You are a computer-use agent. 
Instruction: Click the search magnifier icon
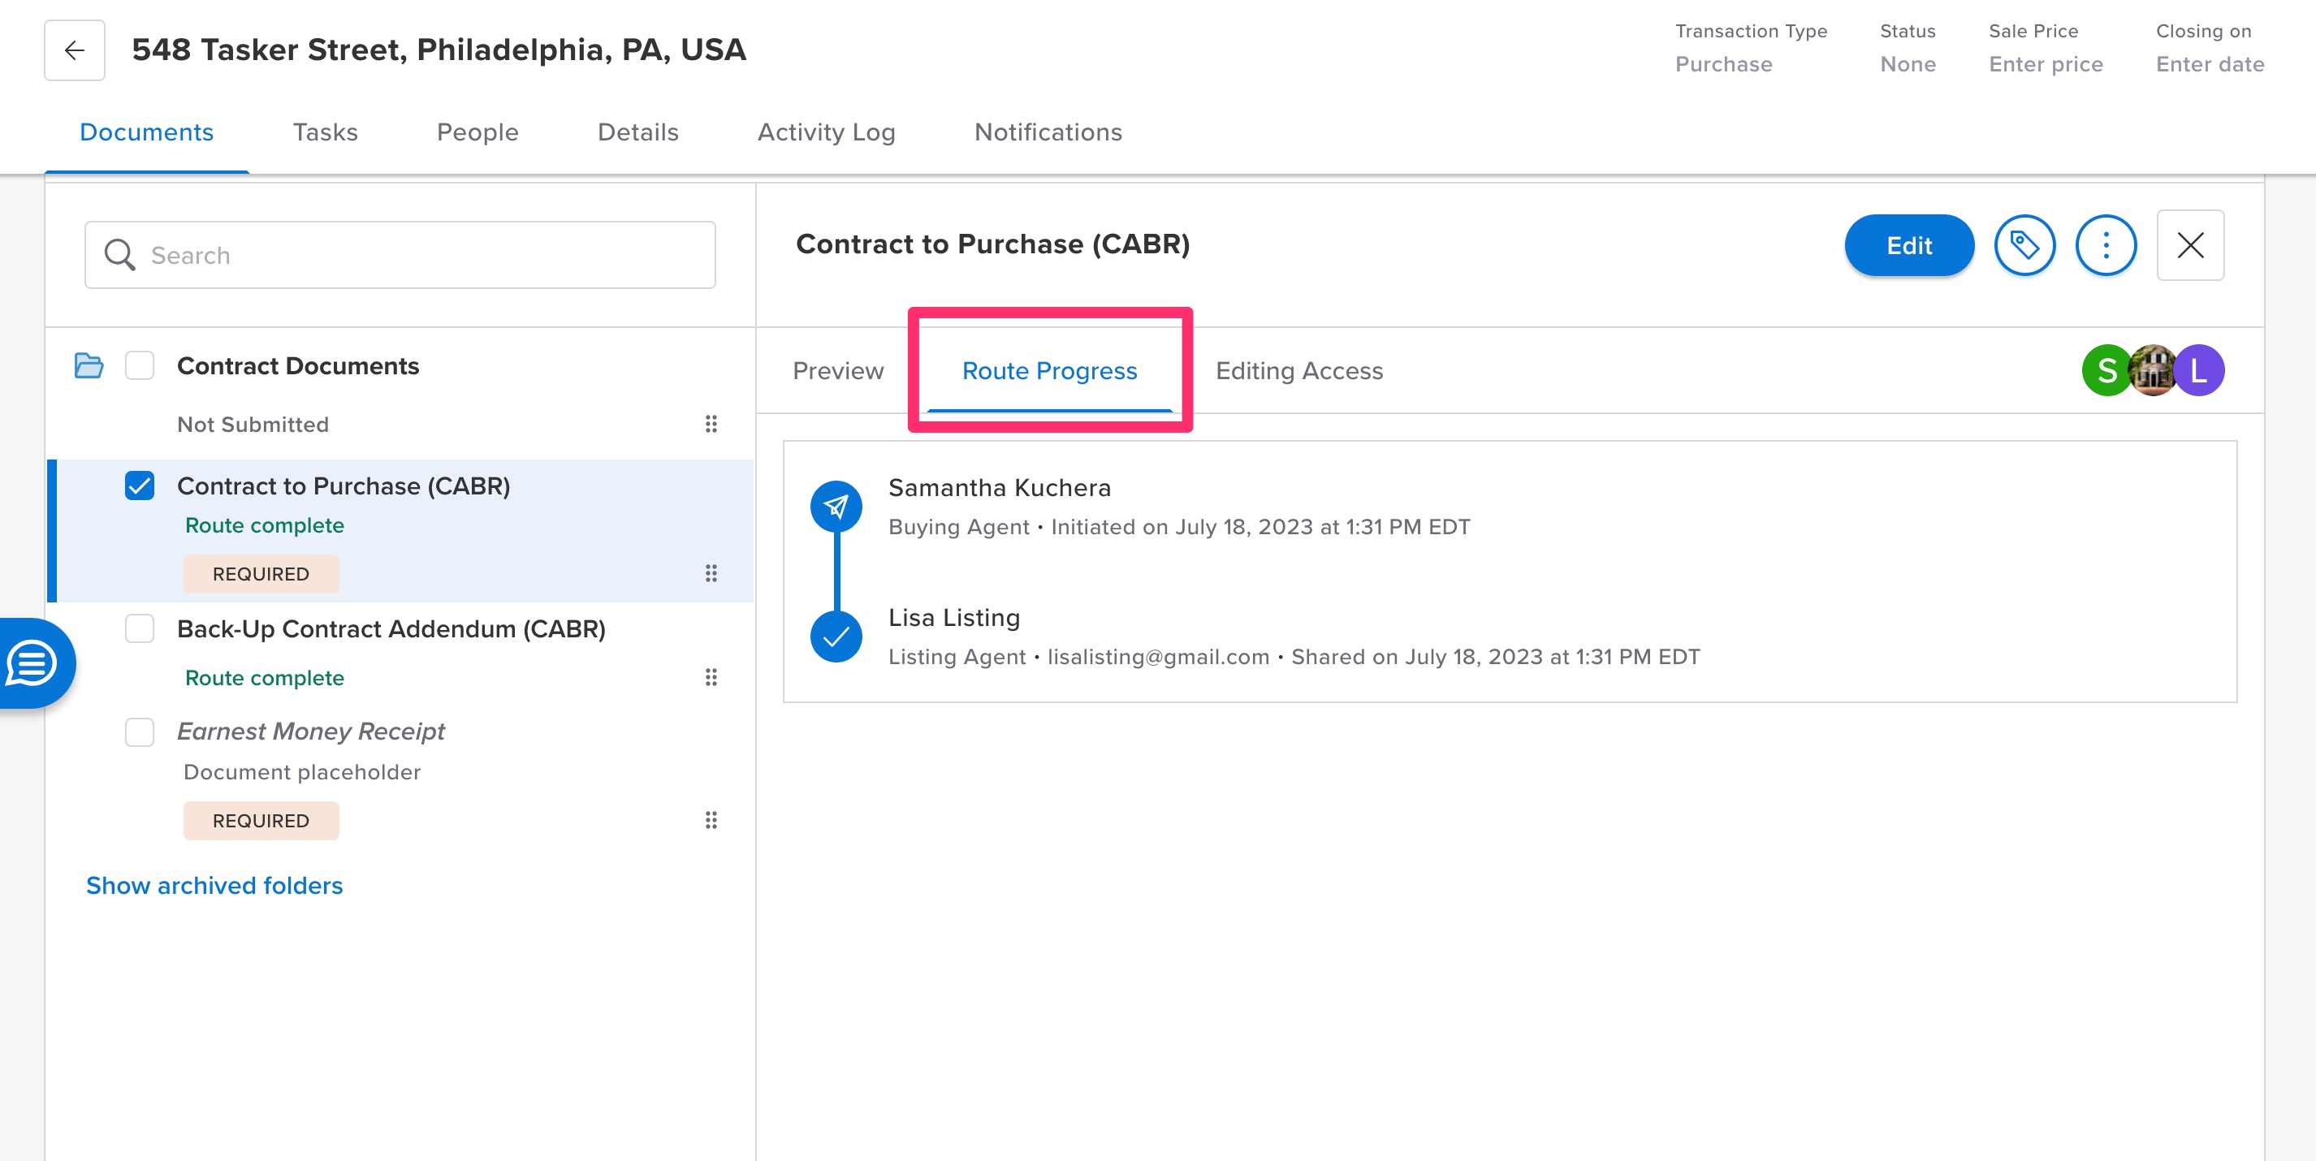(x=119, y=255)
